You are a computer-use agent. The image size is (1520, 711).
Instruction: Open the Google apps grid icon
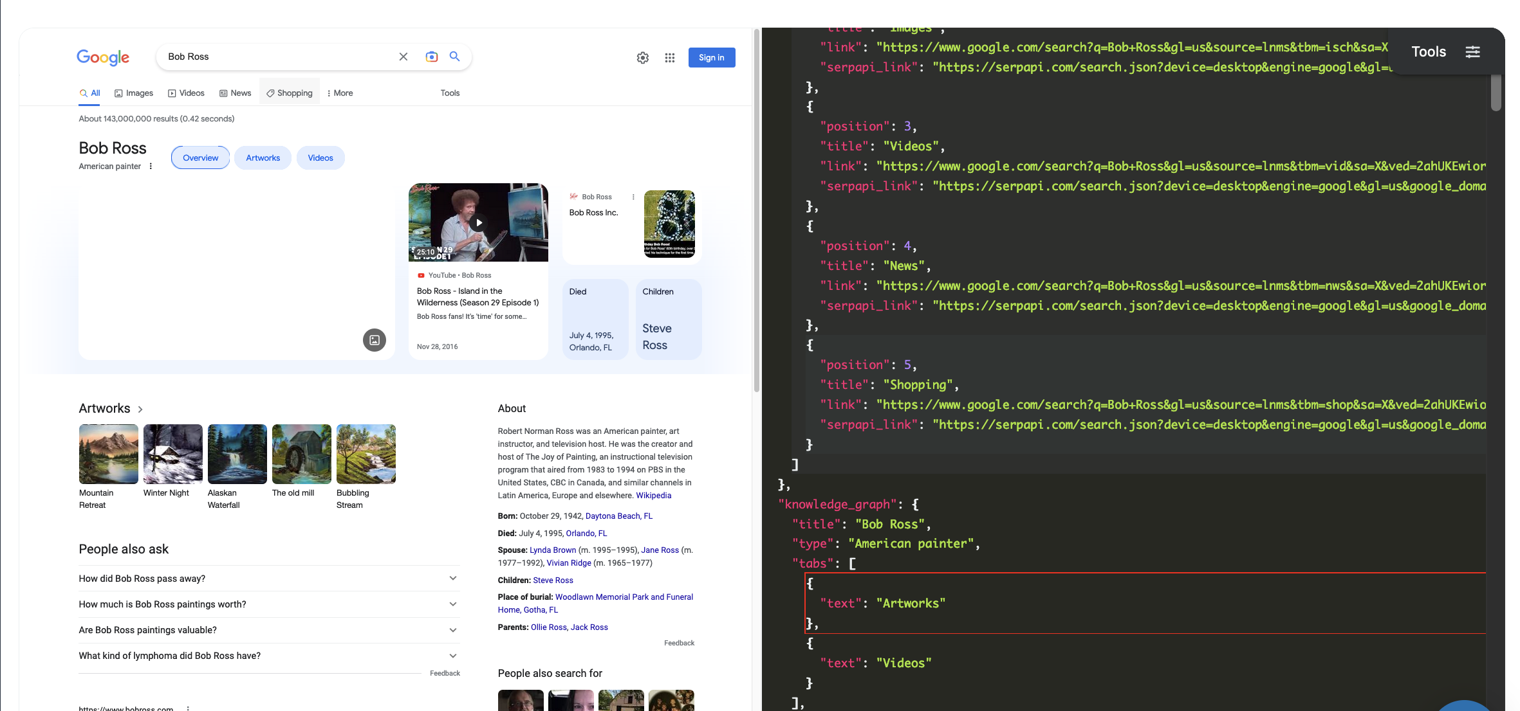coord(669,57)
